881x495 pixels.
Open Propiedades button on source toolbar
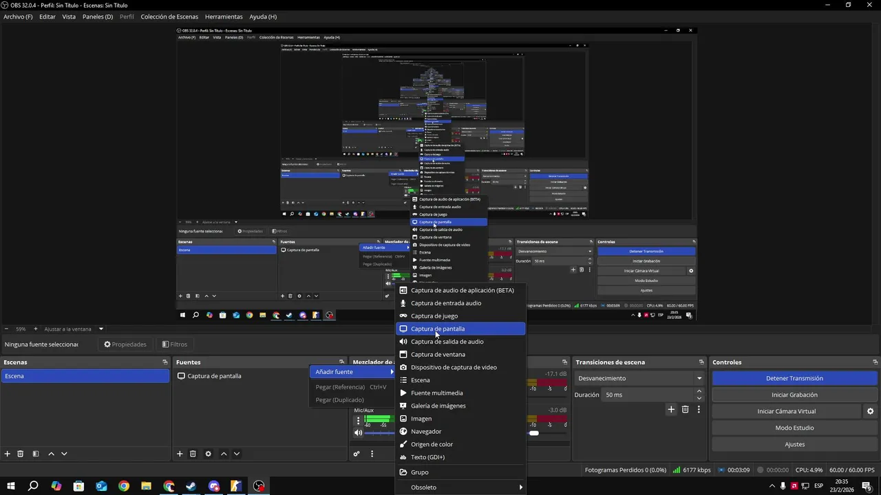[125, 344]
